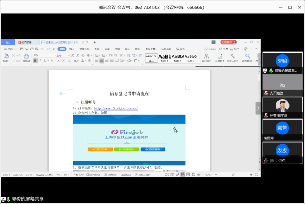
Task: Switch to web layout globe icon in status bar
Action: point(193,175)
